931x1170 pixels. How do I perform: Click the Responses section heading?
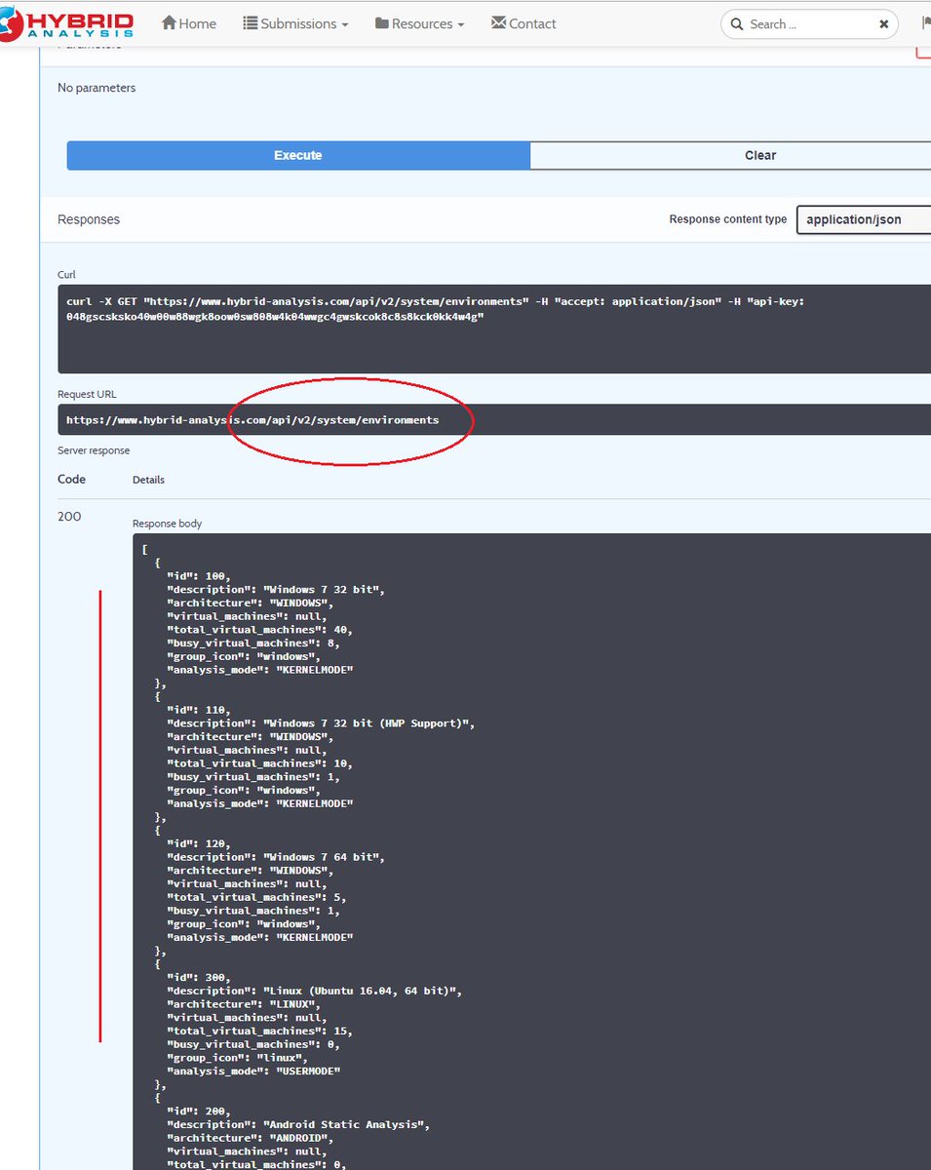[89, 219]
